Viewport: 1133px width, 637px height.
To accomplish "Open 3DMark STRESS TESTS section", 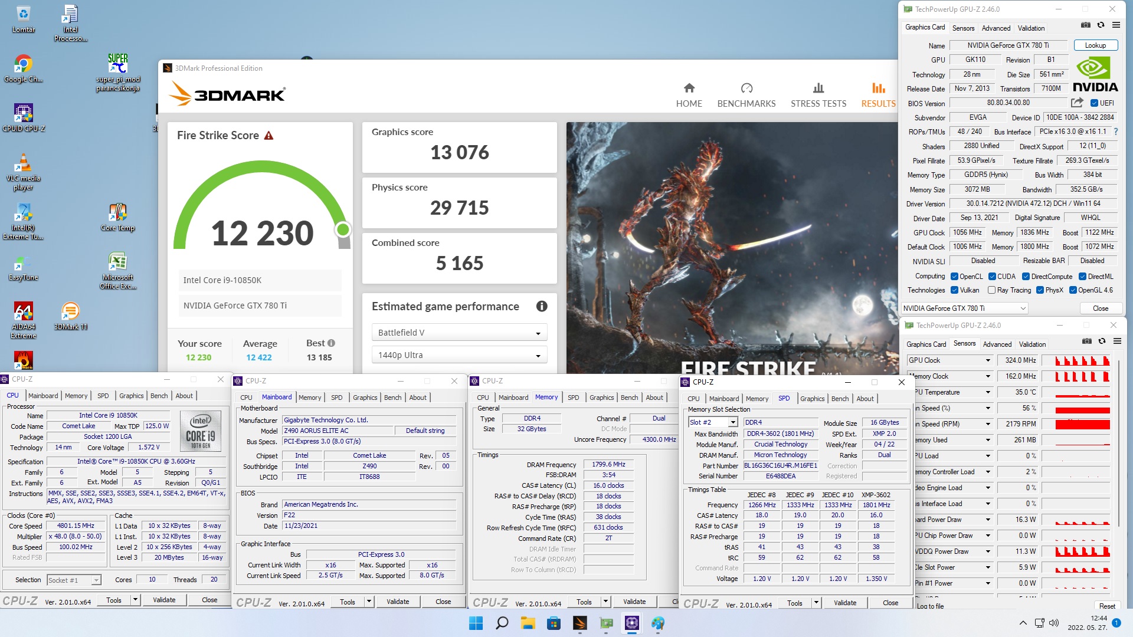I will click(x=818, y=96).
